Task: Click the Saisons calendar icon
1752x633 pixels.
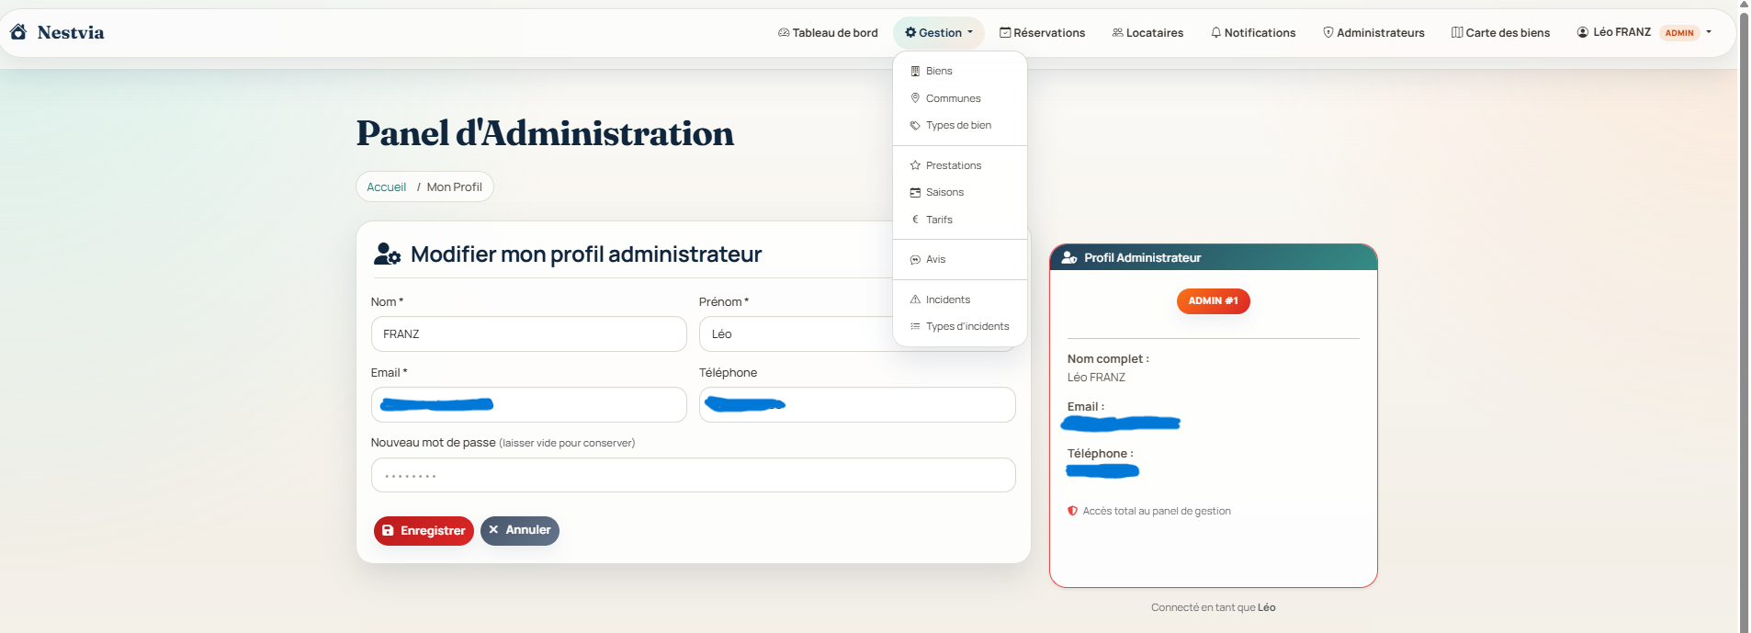Action: [x=915, y=193]
